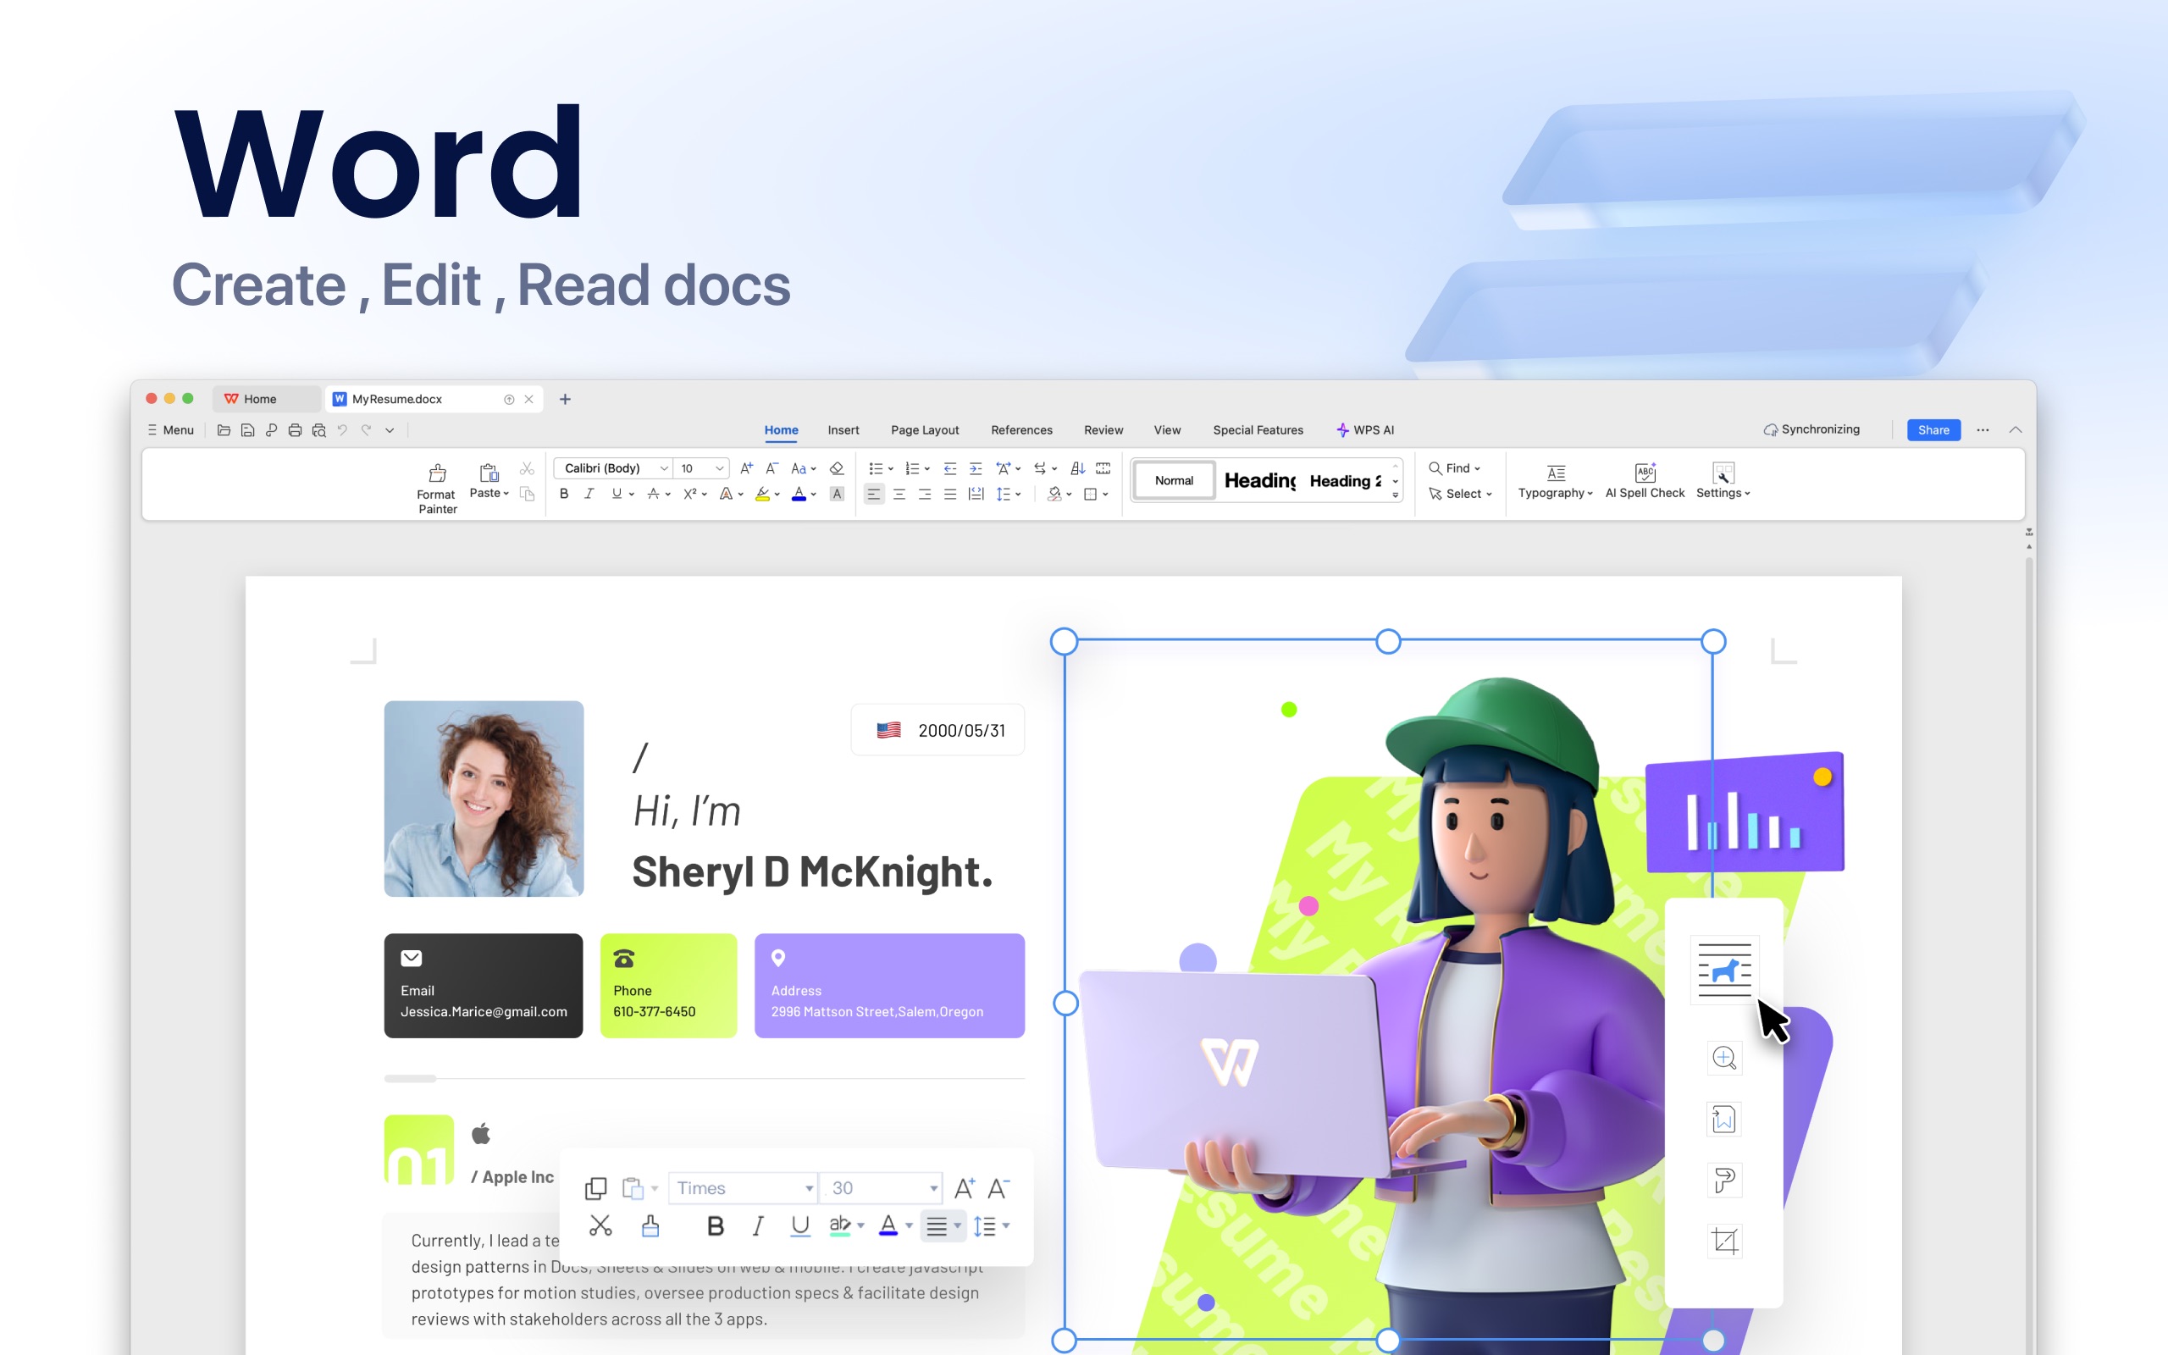2168x1355 pixels.
Task: Redo the last action
Action: point(366,430)
